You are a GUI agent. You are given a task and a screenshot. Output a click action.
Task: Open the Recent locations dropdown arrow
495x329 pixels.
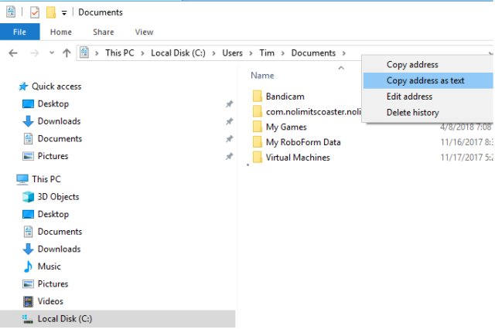point(52,53)
